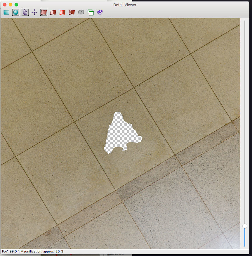Maximize the Detail Viewer with green button
The height and width of the screenshot is (256, 252).
[x=16, y=5]
